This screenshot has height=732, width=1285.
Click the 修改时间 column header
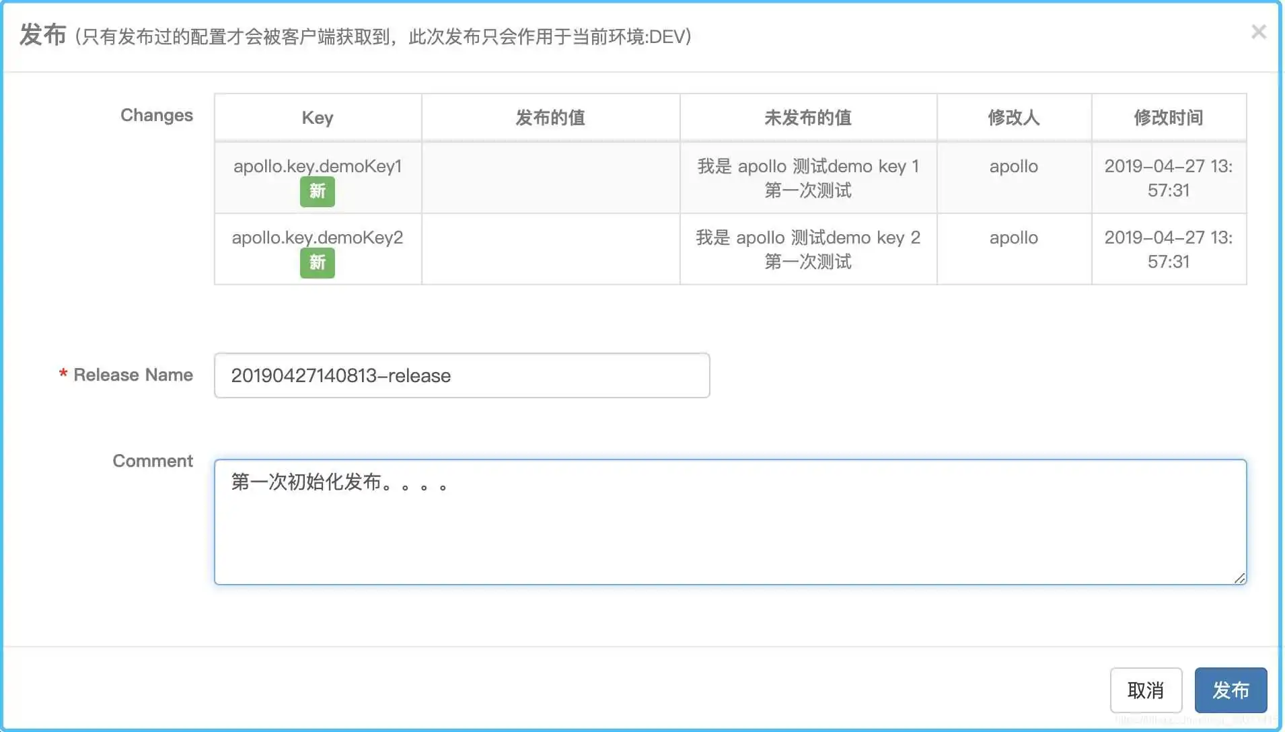point(1168,118)
